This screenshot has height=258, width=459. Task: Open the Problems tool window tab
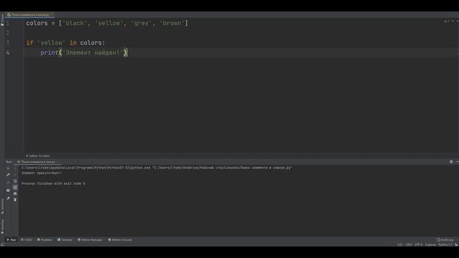[44, 240]
